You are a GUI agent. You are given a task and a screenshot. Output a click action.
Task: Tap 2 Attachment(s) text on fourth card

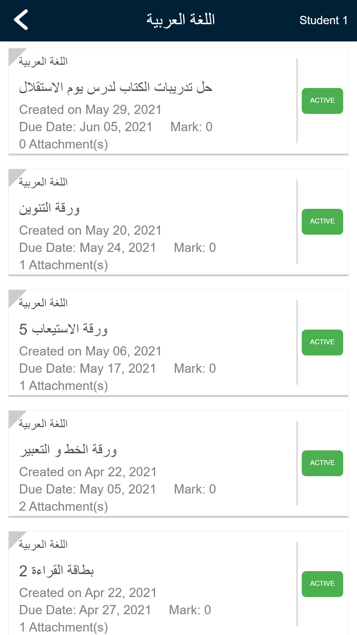tap(64, 506)
